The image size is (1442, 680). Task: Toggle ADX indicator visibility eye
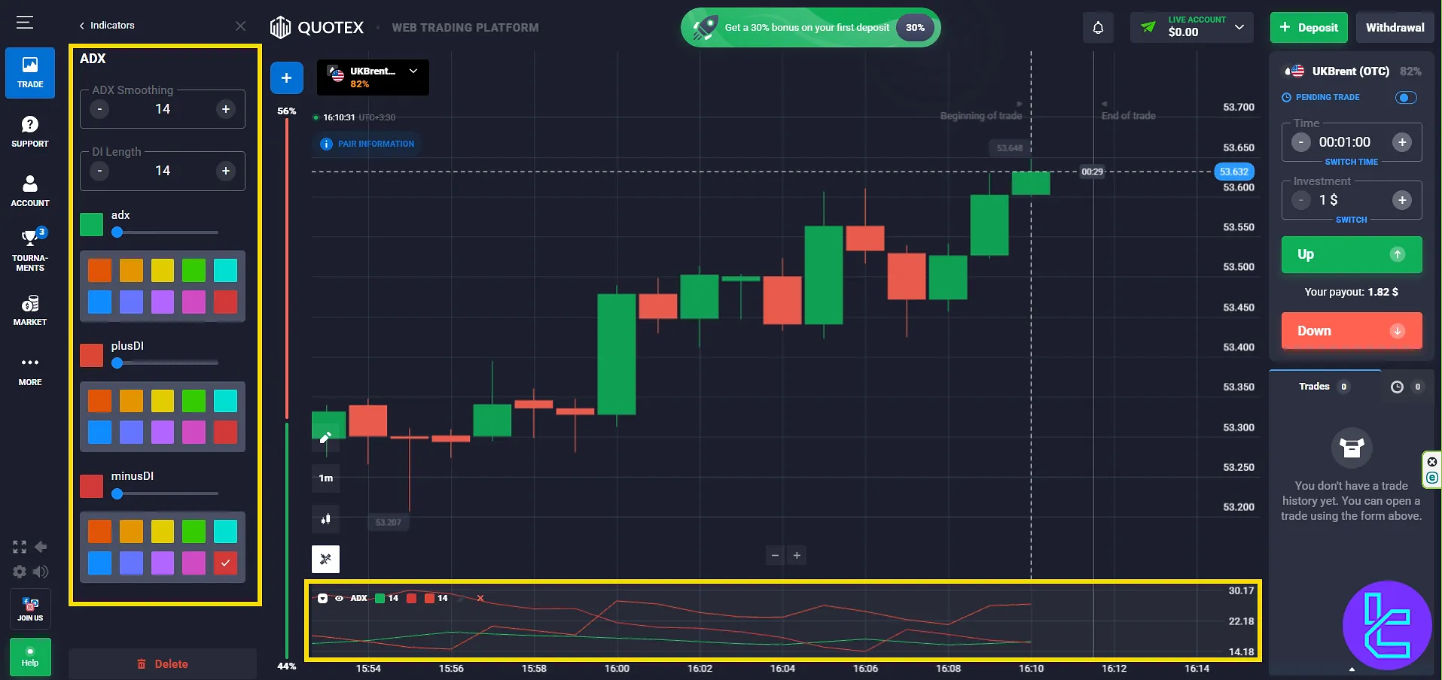pos(339,598)
